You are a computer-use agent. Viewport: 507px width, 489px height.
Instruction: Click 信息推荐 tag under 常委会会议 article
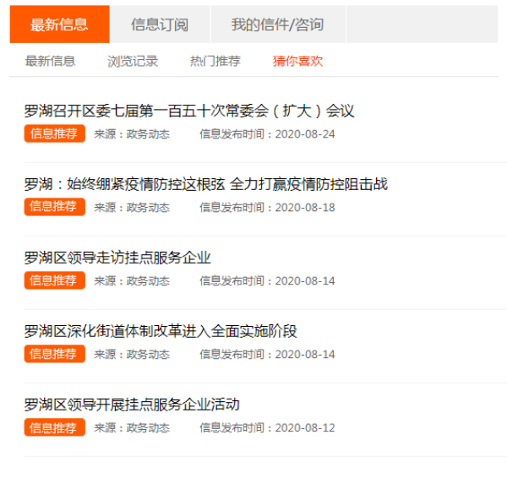pyautogui.click(x=54, y=133)
